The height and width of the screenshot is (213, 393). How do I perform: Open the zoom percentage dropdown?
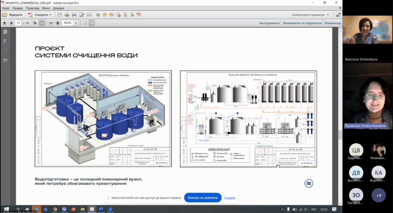point(76,23)
